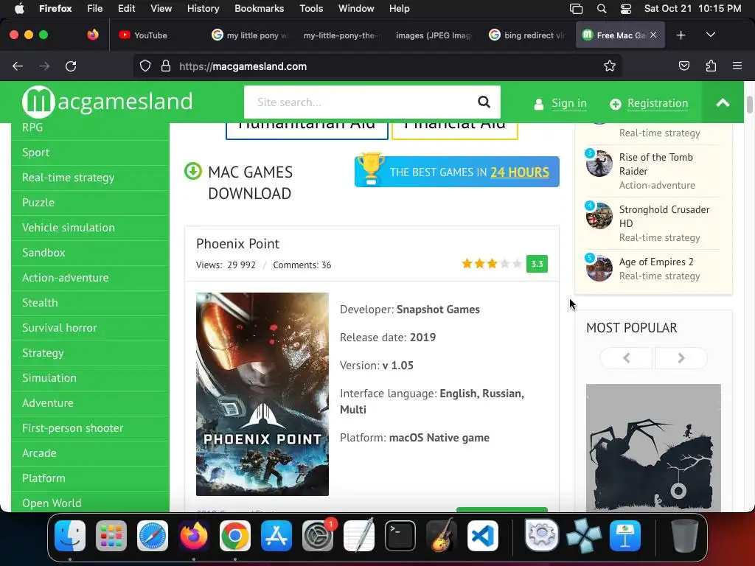Viewport: 755px width, 566px height.
Task: Close the Free Mac Games tab
Action: click(653, 35)
